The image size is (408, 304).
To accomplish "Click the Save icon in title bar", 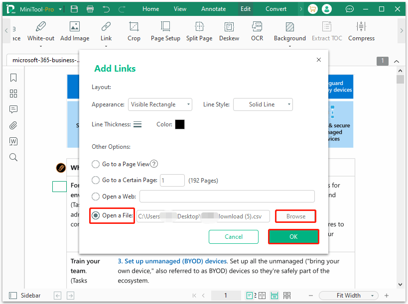I will pyautogui.click(x=74, y=9).
